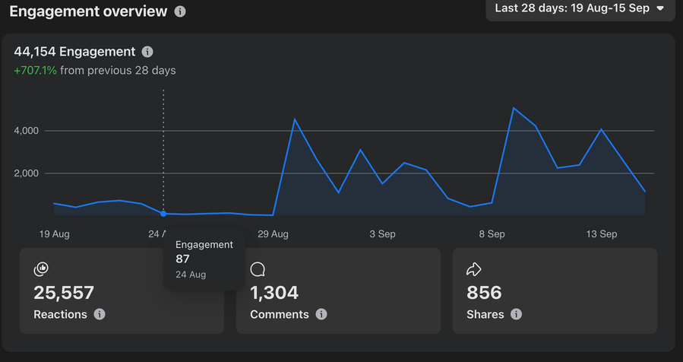
Task: Click the Engagement overview heading
Action: pos(88,11)
